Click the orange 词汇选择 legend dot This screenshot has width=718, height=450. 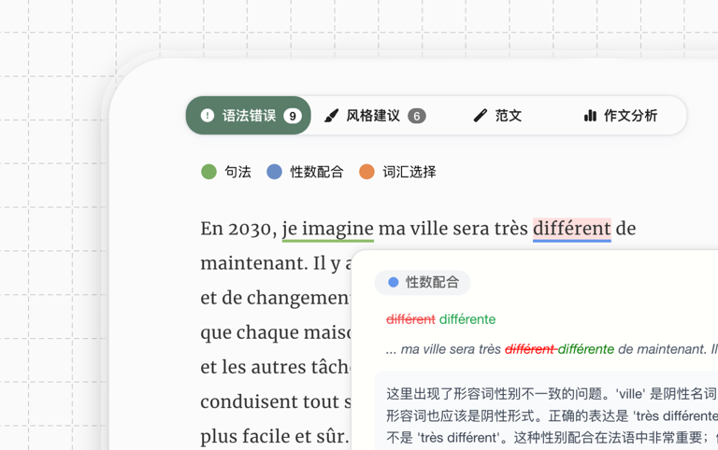(366, 172)
